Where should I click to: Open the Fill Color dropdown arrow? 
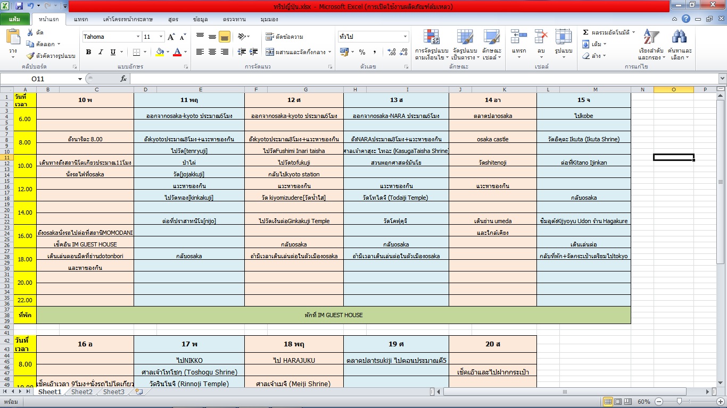pos(167,52)
